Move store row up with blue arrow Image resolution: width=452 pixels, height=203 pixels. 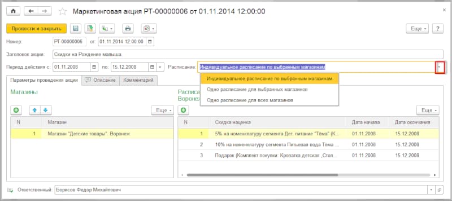(35, 110)
